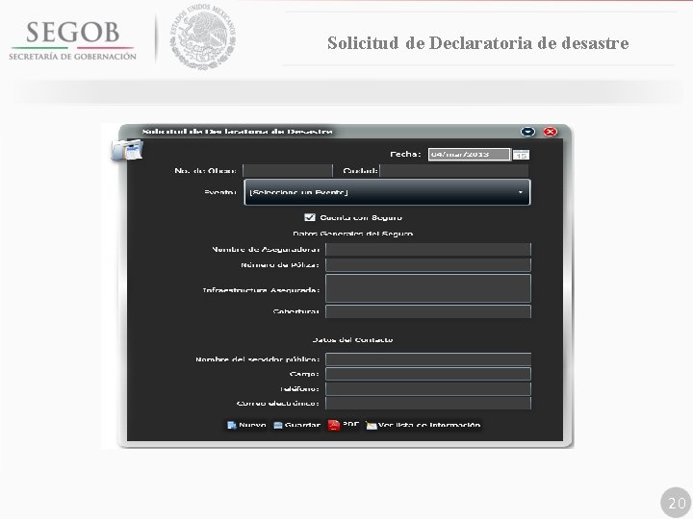Click the PDF button label
The height and width of the screenshot is (519, 693).
click(x=350, y=424)
